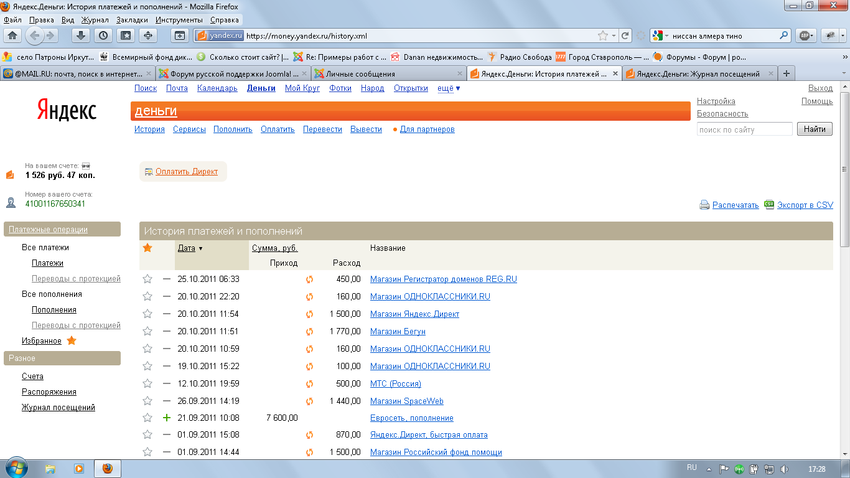Screen dimensions: 850x478
Task: Click the repeat icon for Яндекс.Директ 1 500,00 row
Action: (x=309, y=314)
